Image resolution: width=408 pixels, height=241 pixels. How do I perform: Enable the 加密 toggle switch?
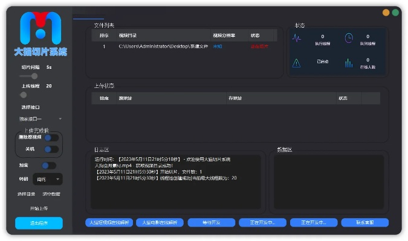point(48,165)
